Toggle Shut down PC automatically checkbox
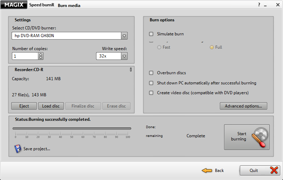Viewport: 283px width, 180px height. click(151, 83)
